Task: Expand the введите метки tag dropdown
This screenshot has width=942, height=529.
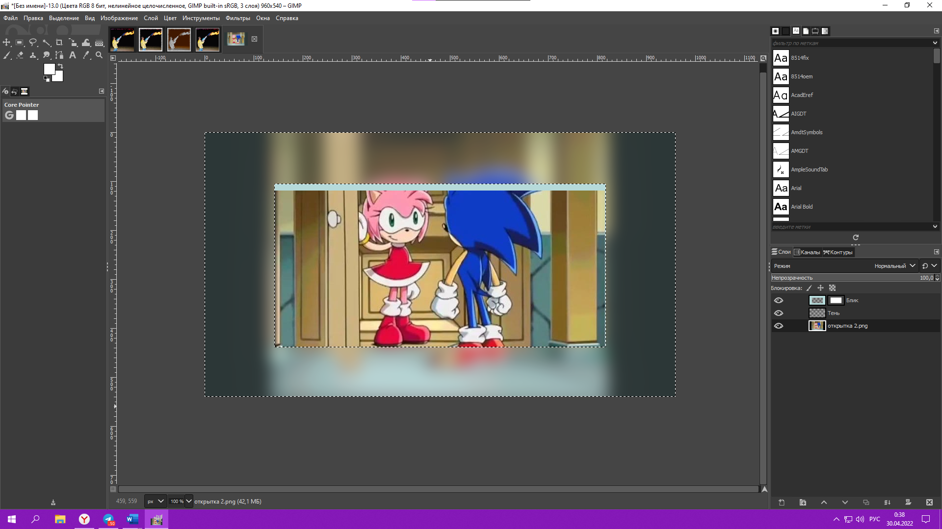Action: click(x=935, y=227)
